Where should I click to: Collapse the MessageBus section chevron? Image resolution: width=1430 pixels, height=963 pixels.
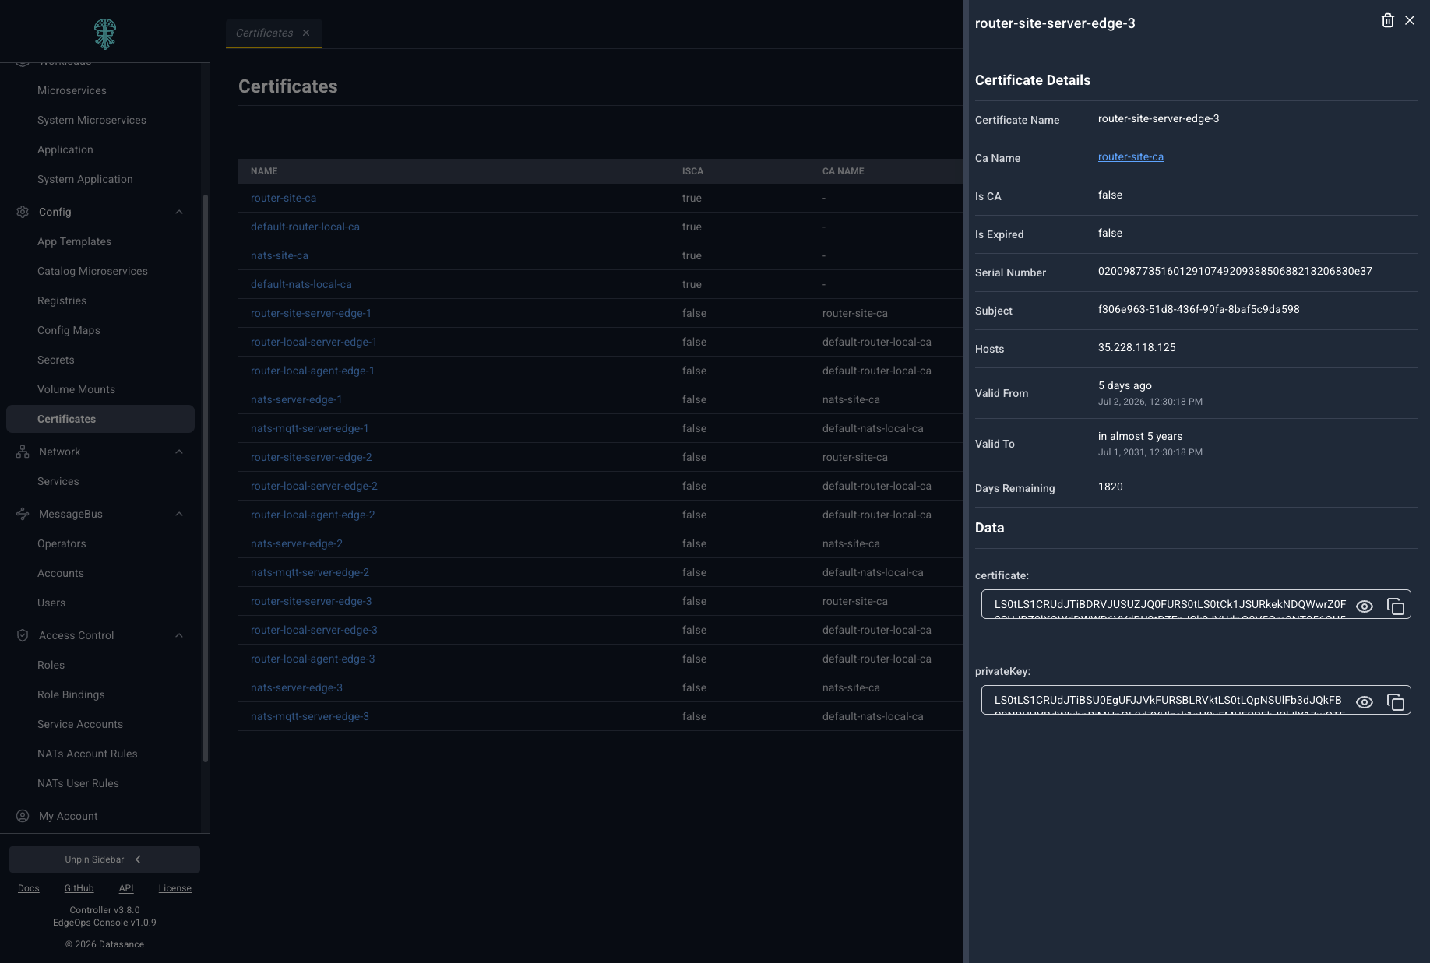point(179,514)
